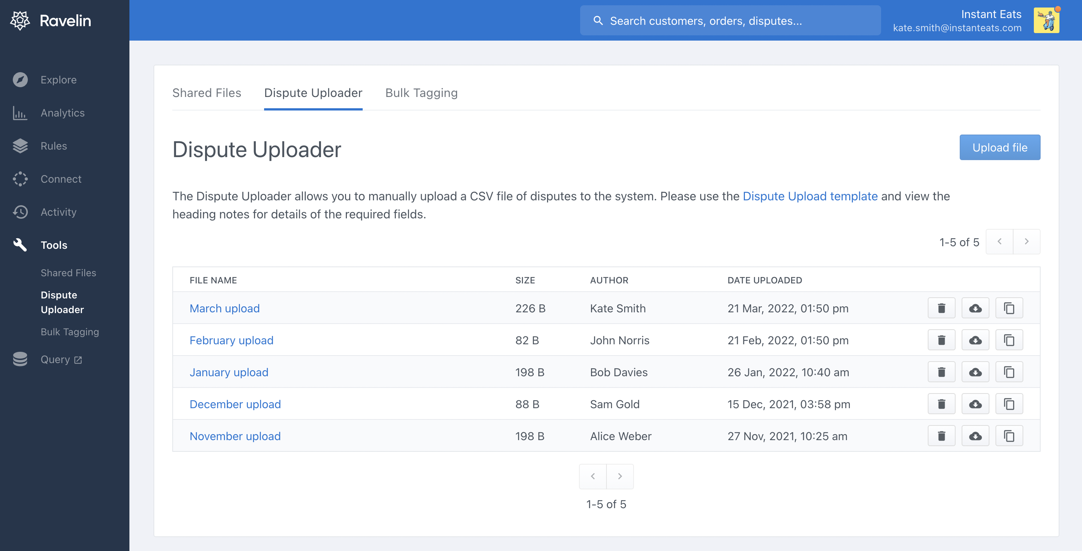
Task: Download the December upload file
Action: tap(975, 404)
